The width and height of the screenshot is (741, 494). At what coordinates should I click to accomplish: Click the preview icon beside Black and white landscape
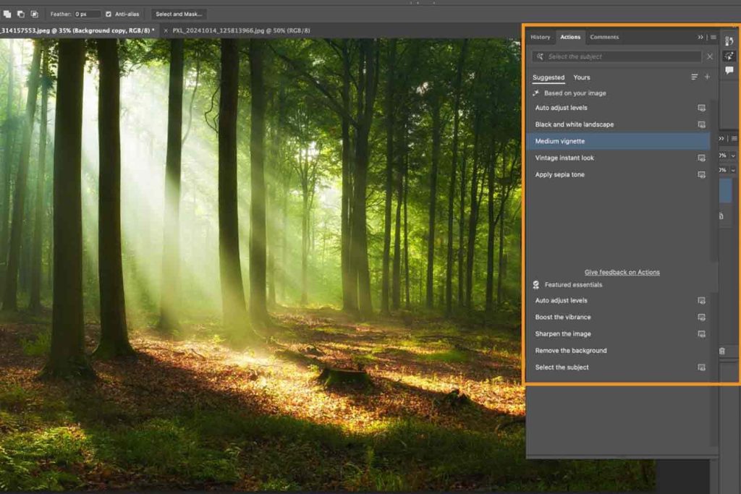700,124
